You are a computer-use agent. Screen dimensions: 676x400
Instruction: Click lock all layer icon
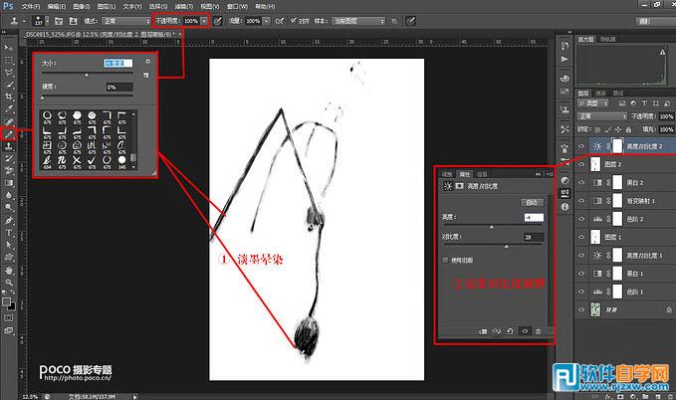coord(628,129)
